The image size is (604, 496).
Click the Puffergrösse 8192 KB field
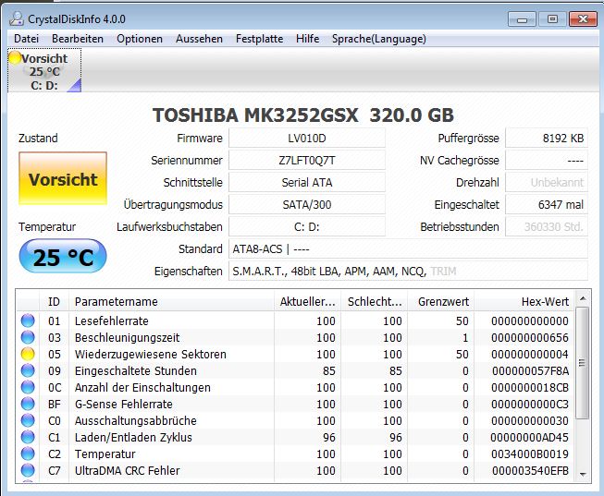[x=547, y=138]
